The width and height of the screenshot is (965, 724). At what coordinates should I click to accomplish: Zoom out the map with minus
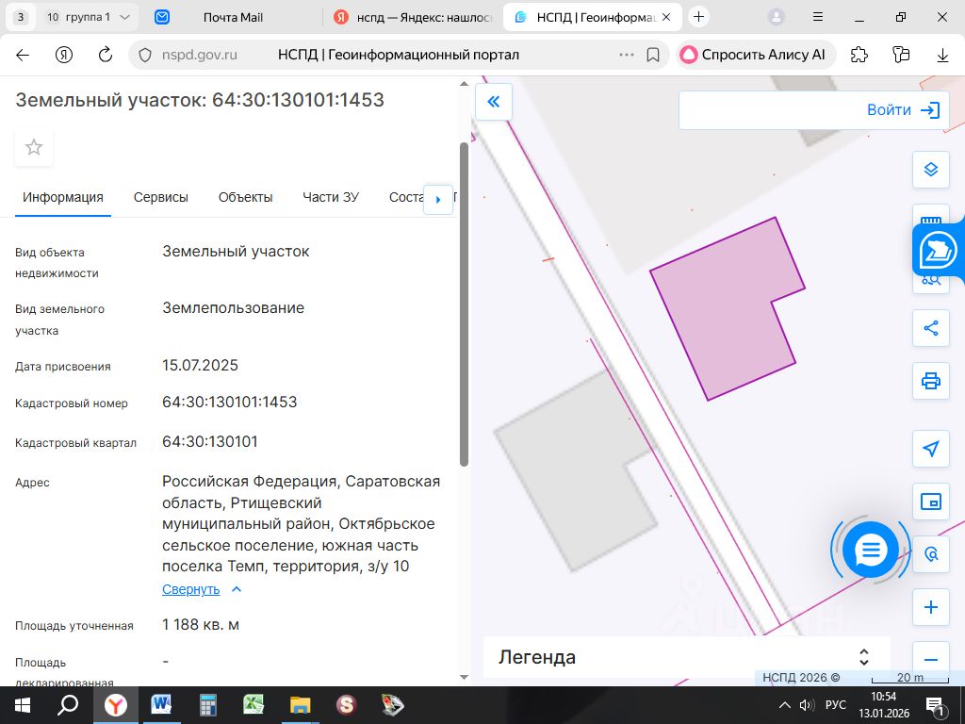pos(930,659)
